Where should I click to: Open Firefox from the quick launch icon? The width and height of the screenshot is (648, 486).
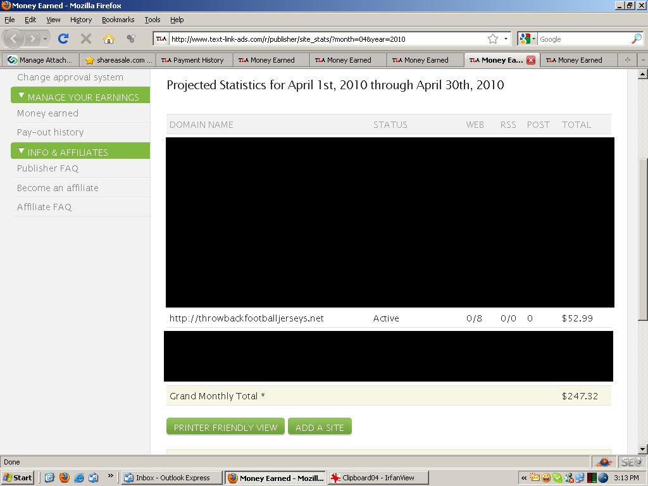64,478
